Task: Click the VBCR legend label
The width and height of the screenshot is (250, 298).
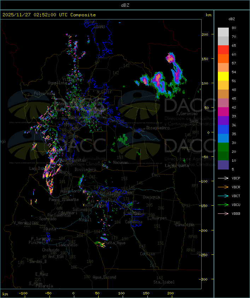Action: point(236,187)
